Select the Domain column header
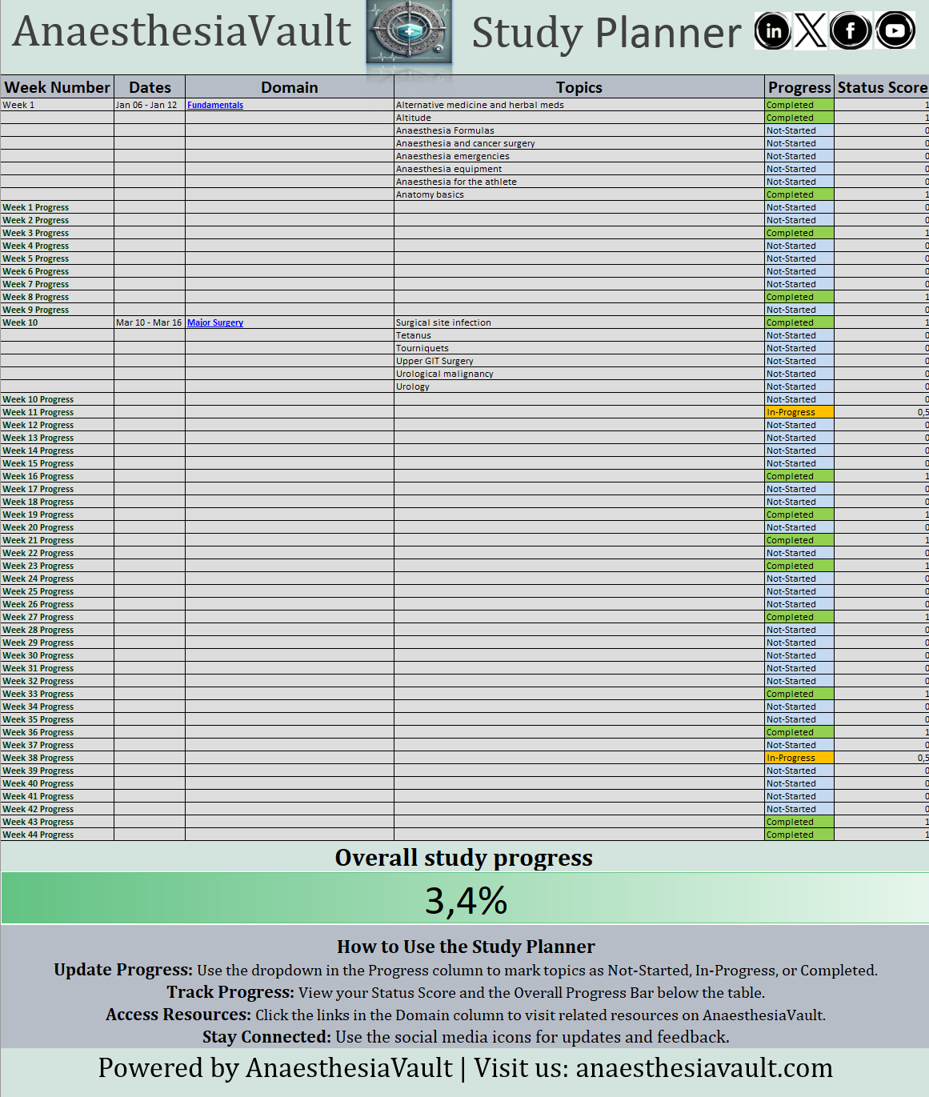 click(x=290, y=87)
